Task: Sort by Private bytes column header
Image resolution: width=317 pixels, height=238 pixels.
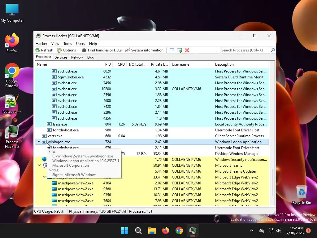Action: tap(159, 64)
